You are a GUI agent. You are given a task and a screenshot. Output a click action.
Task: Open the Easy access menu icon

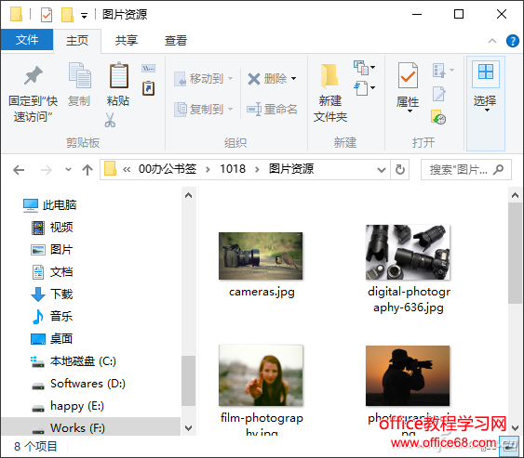(x=364, y=88)
